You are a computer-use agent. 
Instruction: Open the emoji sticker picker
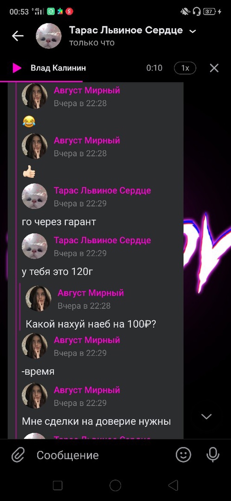point(184,455)
